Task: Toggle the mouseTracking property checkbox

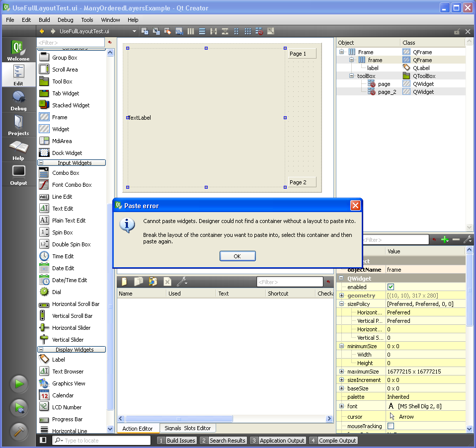Action: [x=391, y=426]
